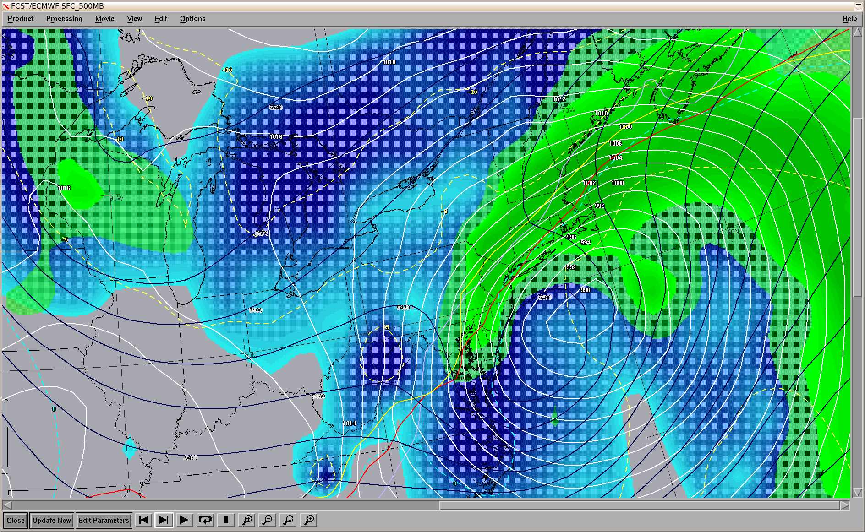The width and height of the screenshot is (865, 532).
Task: Step forward to the next frame
Action: 164,520
